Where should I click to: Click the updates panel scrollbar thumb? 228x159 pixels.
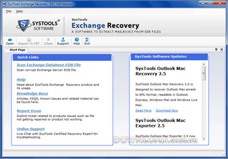coord(204,73)
